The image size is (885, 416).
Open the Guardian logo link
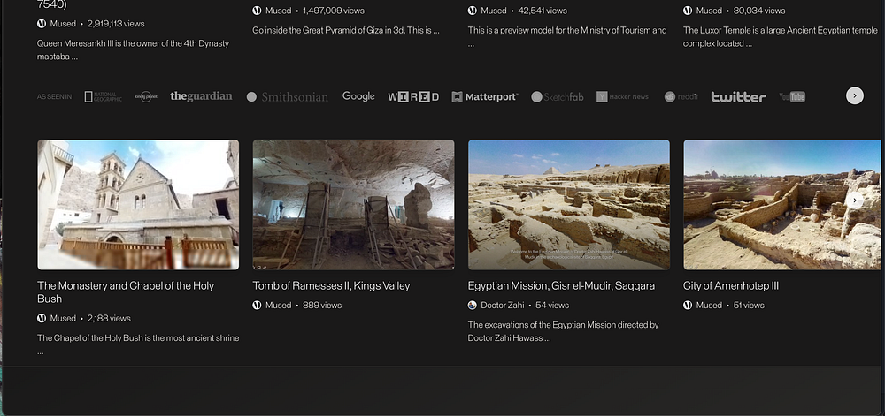click(201, 96)
